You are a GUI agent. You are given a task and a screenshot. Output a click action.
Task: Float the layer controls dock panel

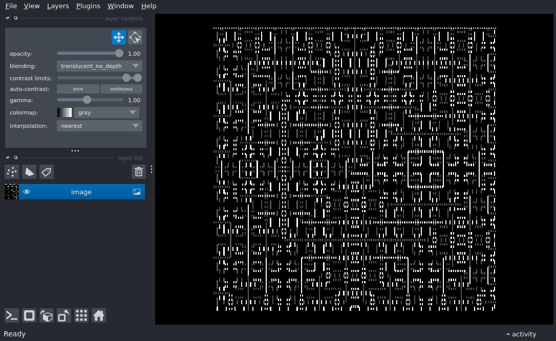15,18
